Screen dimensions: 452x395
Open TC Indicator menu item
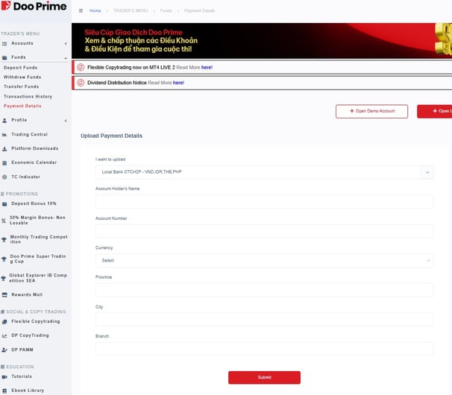(x=25, y=177)
